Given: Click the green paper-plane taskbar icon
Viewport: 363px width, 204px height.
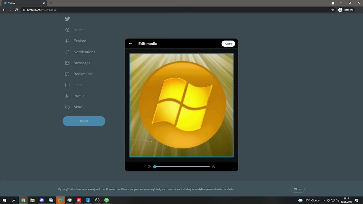Looking at the screenshot, I should [x=107, y=200].
